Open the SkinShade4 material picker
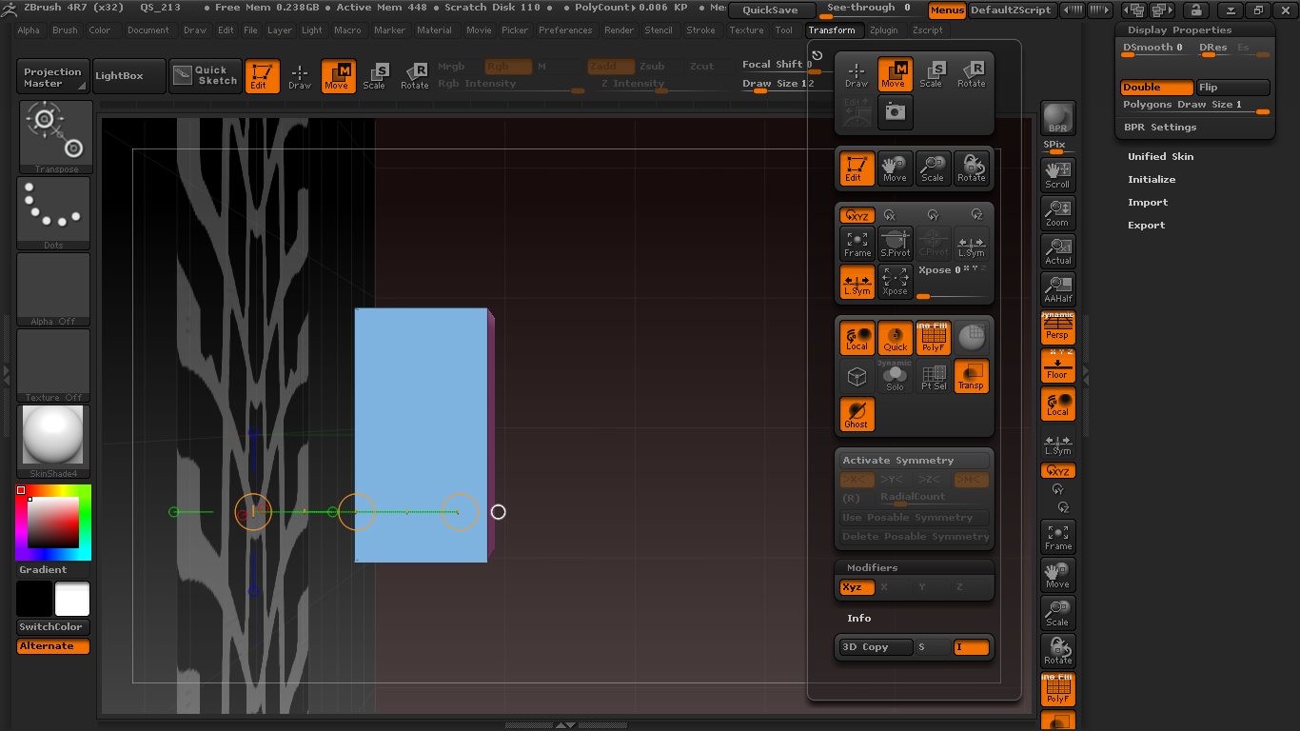The width and height of the screenshot is (1300, 731). [53, 442]
